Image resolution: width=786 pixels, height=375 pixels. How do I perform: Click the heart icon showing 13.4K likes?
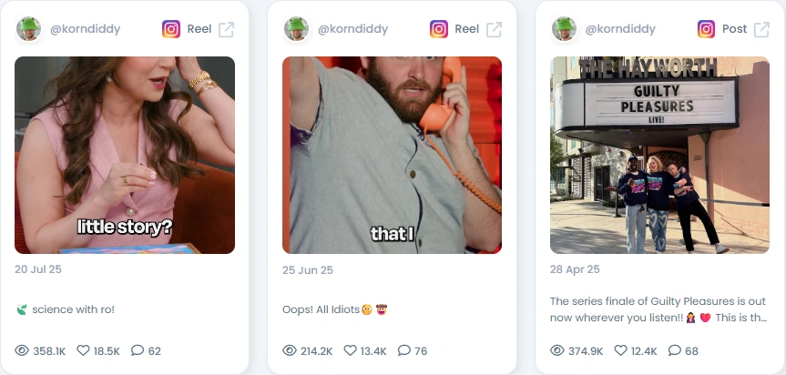coord(351,350)
